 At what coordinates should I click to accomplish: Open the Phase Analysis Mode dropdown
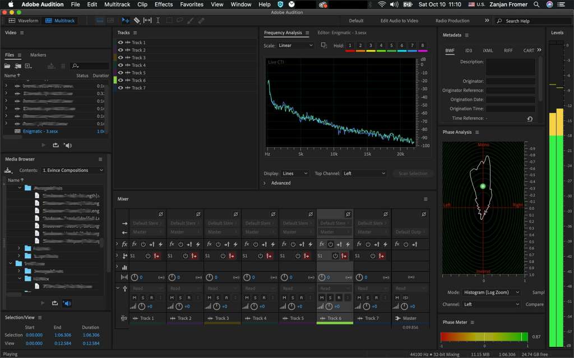pos(491,292)
